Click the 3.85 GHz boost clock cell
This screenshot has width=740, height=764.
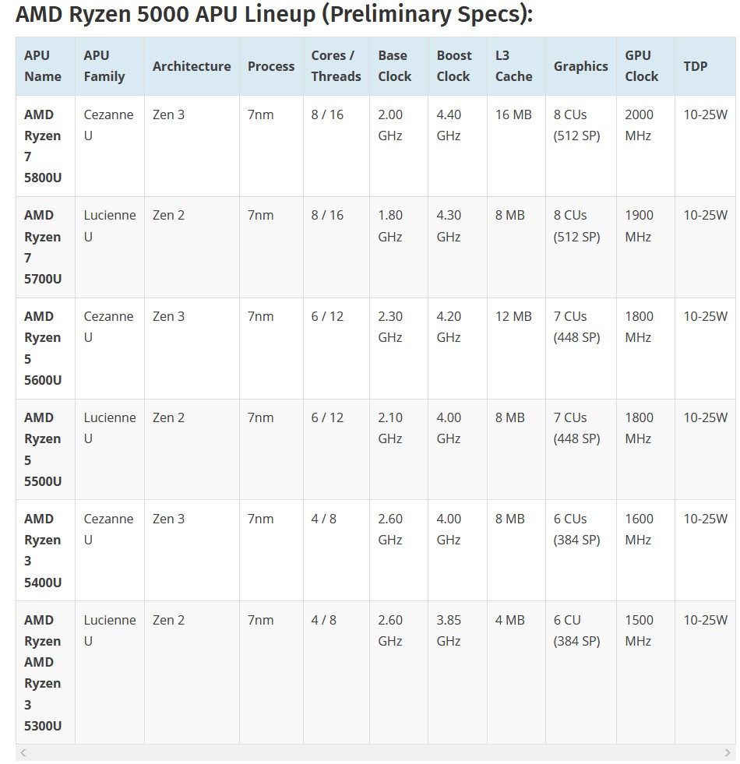pyautogui.click(x=457, y=672)
